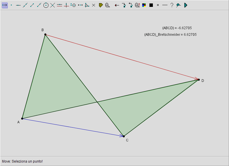Click the teal blob-and-line toolbar icon

(x=178, y=5)
